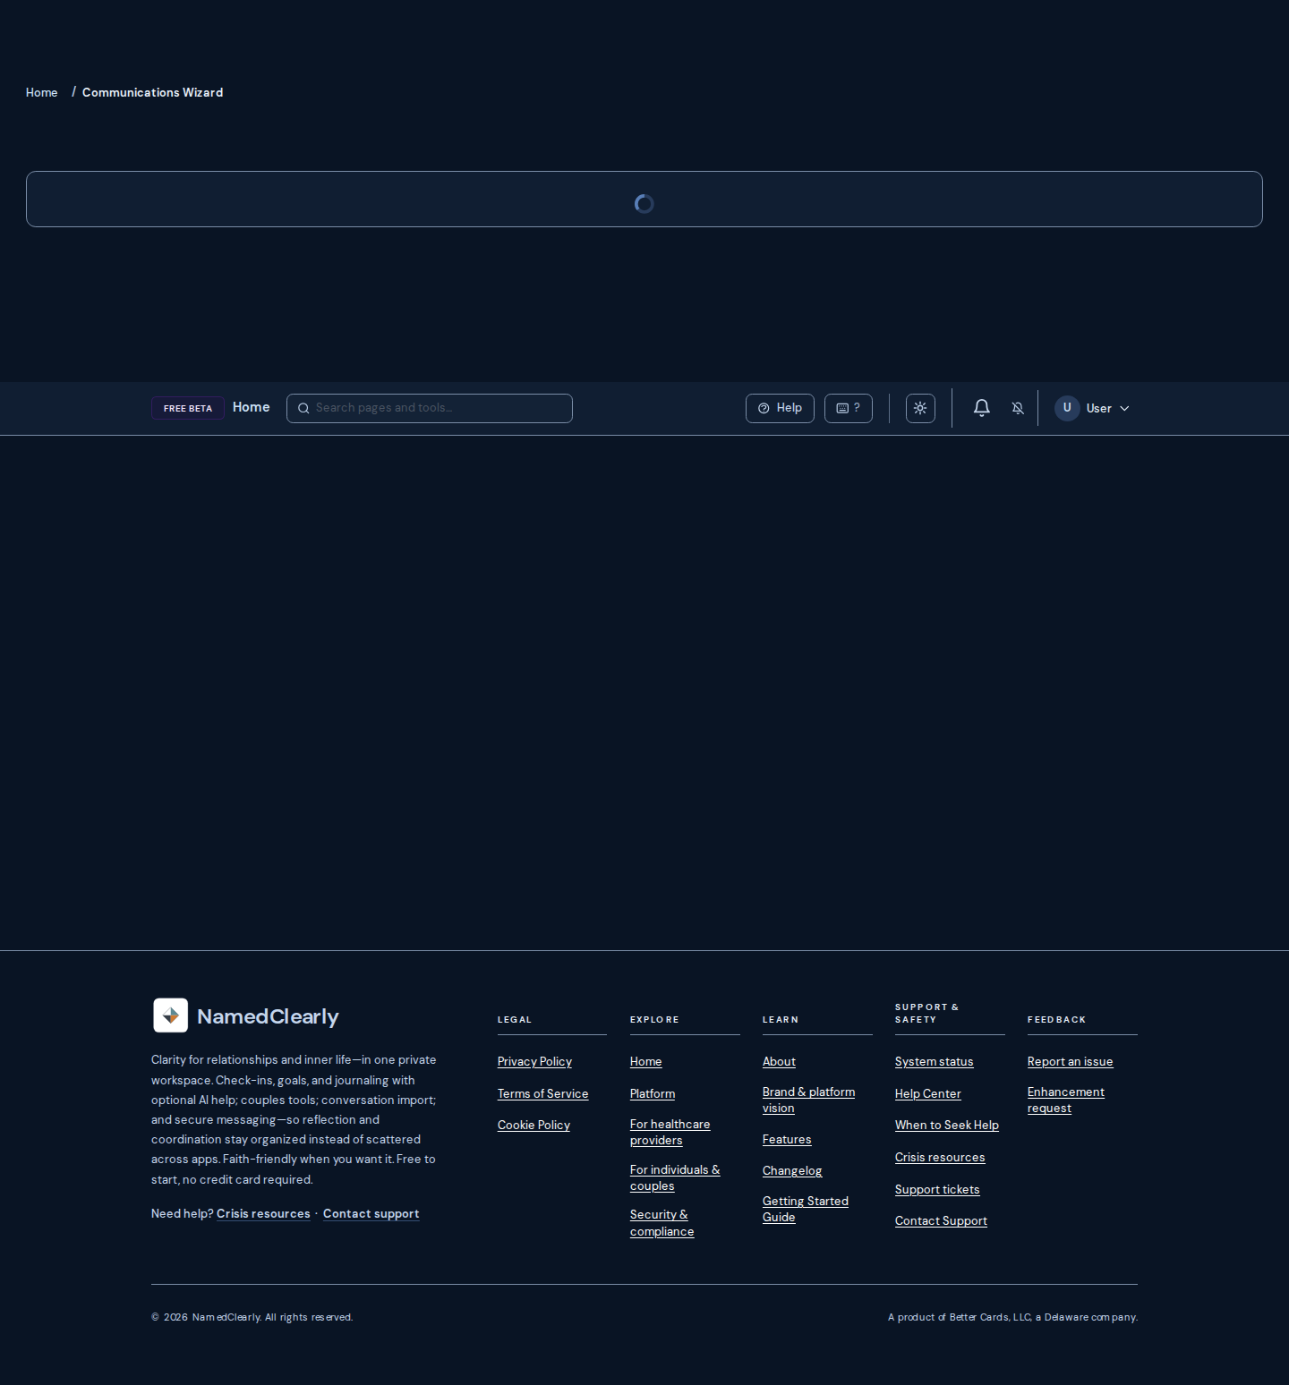Click the theme toggle sun icon

coord(920,408)
